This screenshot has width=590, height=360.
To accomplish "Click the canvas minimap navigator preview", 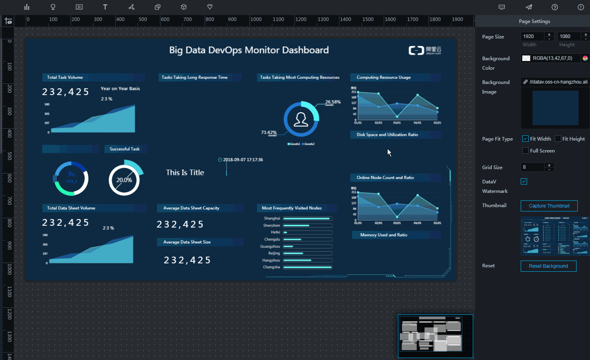I will coord(435,336).
